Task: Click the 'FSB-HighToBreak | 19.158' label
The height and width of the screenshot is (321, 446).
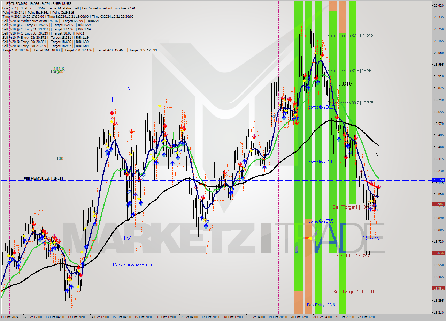Action: pos(43,179)
